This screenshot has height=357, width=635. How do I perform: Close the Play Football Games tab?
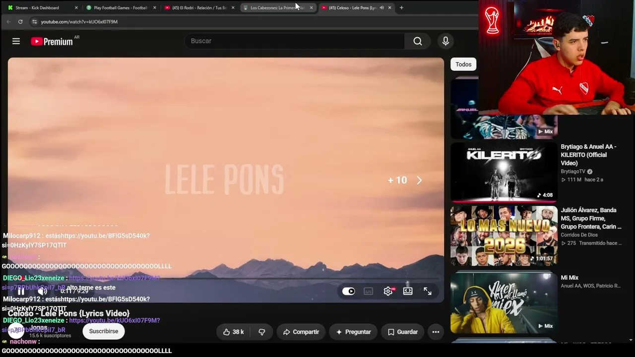coord(154,8)
